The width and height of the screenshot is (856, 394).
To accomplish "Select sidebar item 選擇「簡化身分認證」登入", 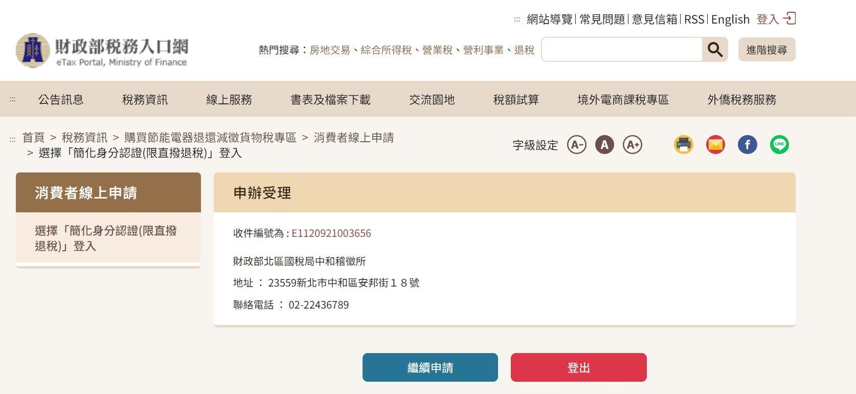I will 108,238.
